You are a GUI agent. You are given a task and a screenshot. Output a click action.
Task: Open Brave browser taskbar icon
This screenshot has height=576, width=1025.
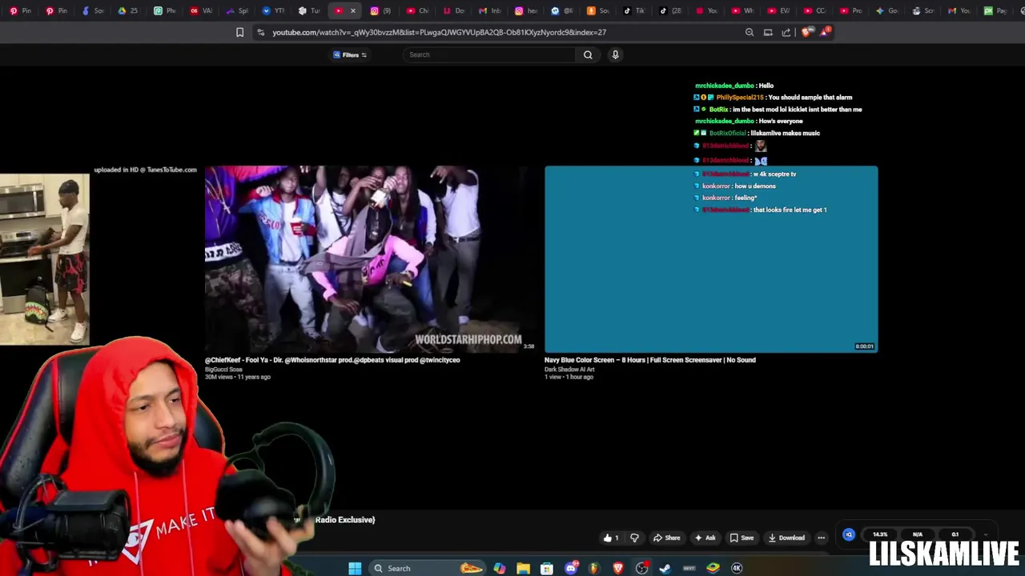618,568
